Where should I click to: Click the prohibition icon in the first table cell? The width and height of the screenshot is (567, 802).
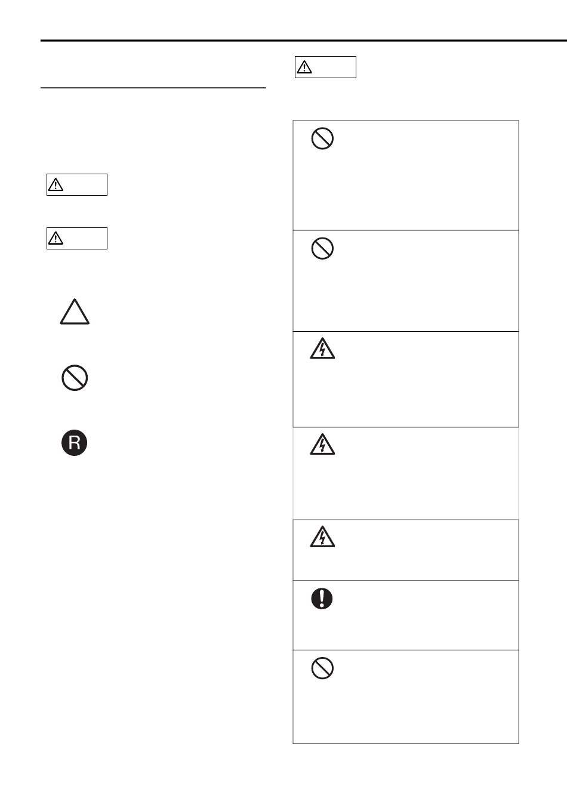pos(322,139)
